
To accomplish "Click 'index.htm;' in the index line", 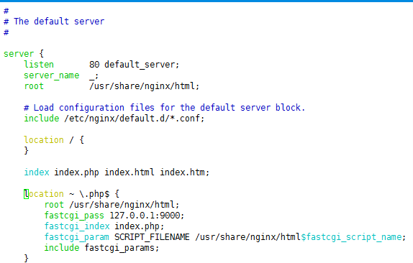I will tap(184, 172).
